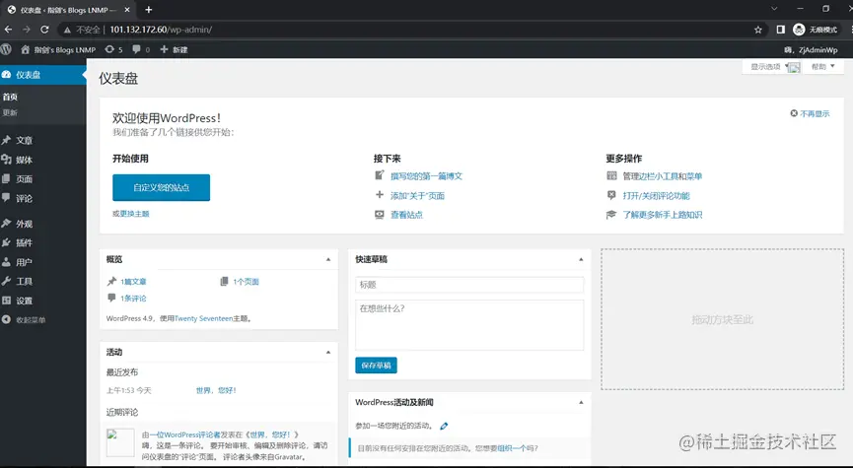
Task: Open 1条评论 link in overview
Action: coord(133,299)
